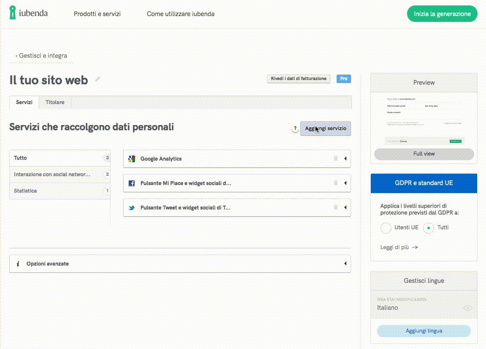Click trash icon for Facebook Mi Piace service
Image resolution: width=486 pixels, height=349 pixels.
pos(336,183)
